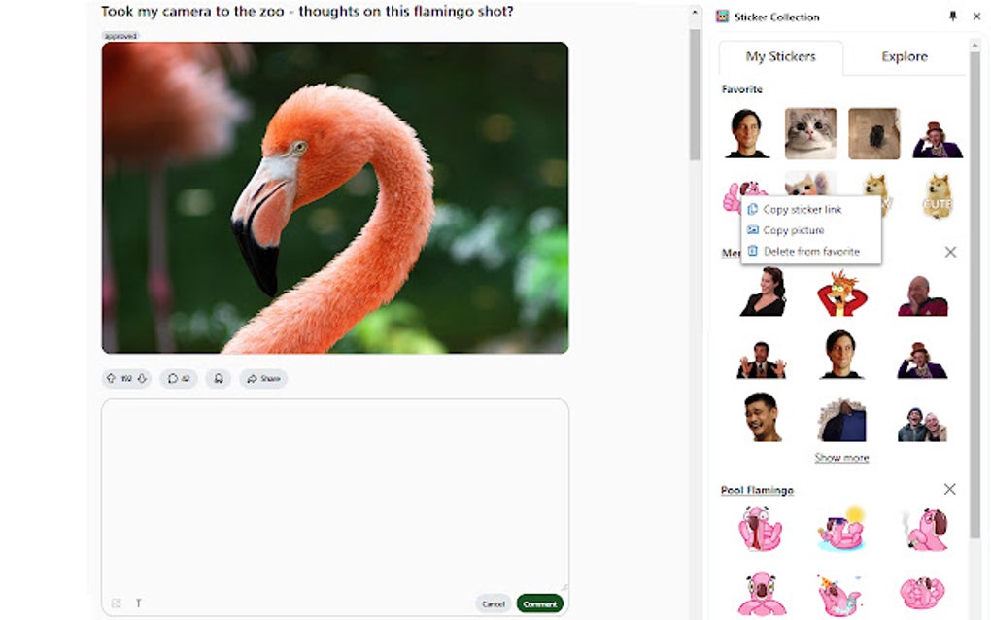This screenshot has width=991, height=620.
Task: Pick the bald man facepalm sticker
Action: pos(922,295)
